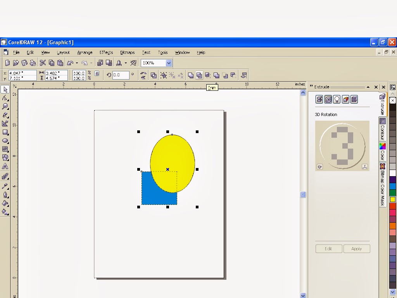Pick the yellow palette swatch
Viewport: 397px width, 298px height.
393,199
